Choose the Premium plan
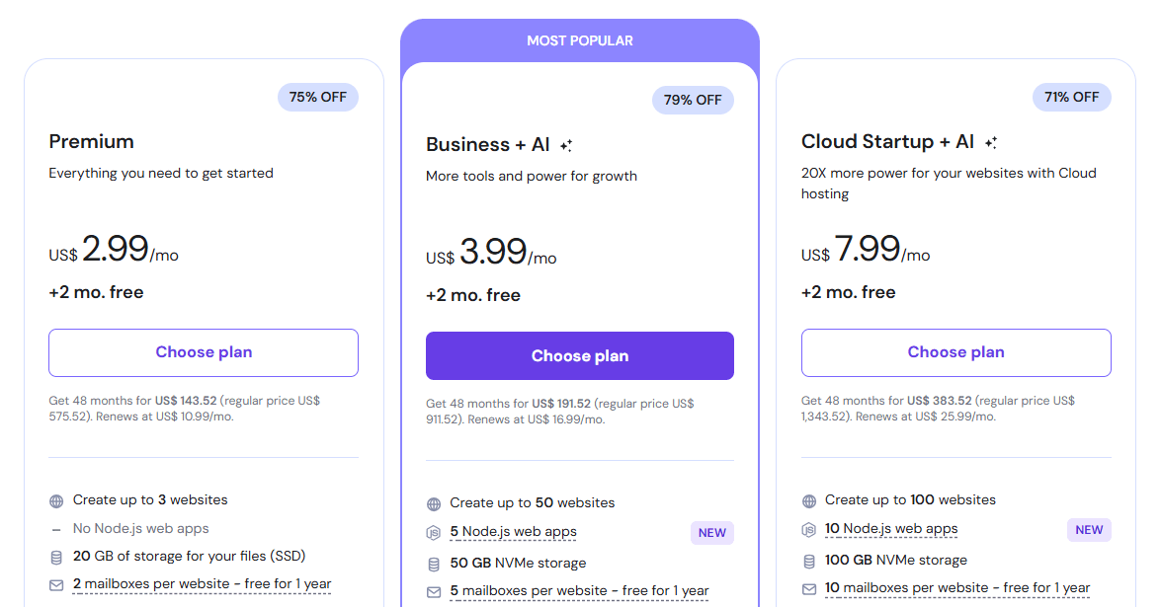This screenshot has width=1161, height=607. 204,352
